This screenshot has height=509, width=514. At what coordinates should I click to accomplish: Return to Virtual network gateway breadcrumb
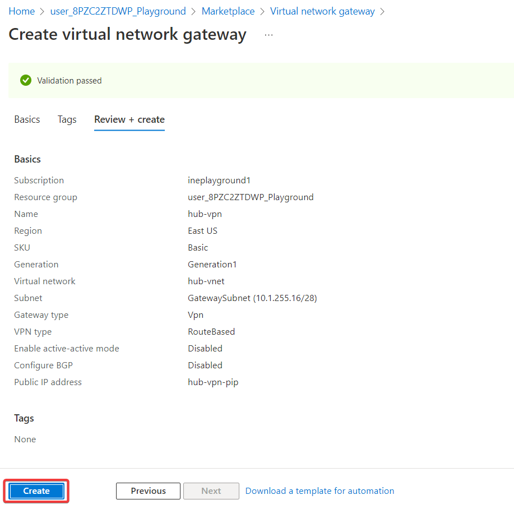pyautogui.click(x=322, y=11)
